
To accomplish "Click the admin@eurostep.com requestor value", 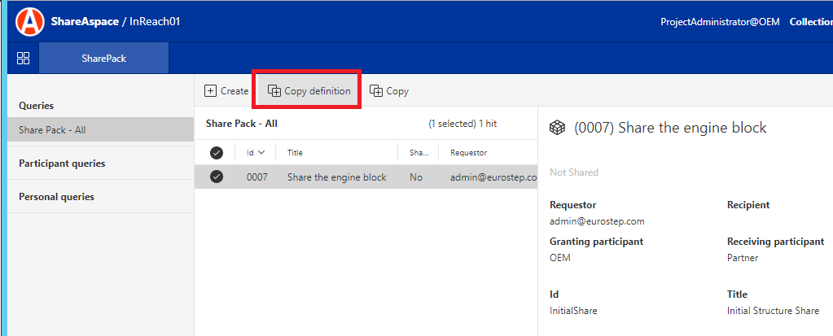I will coord(597,221).
